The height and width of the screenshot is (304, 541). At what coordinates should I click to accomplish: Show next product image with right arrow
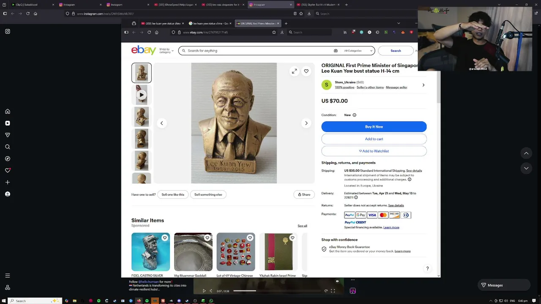click(306, 123)
